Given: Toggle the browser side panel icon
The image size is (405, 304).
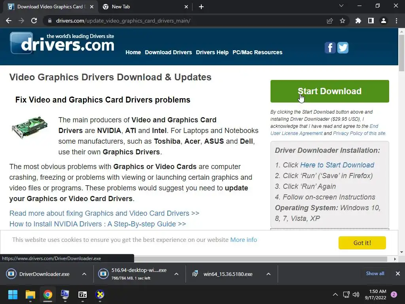Looking at the screenshot, I should coord(371,21).
